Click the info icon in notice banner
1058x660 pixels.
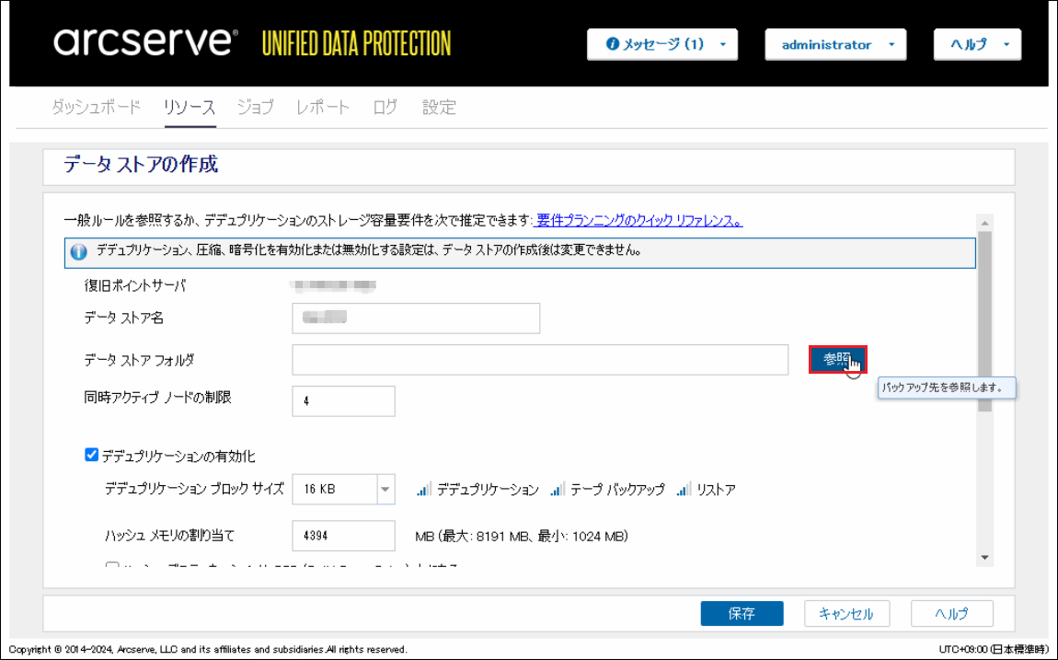79,251
